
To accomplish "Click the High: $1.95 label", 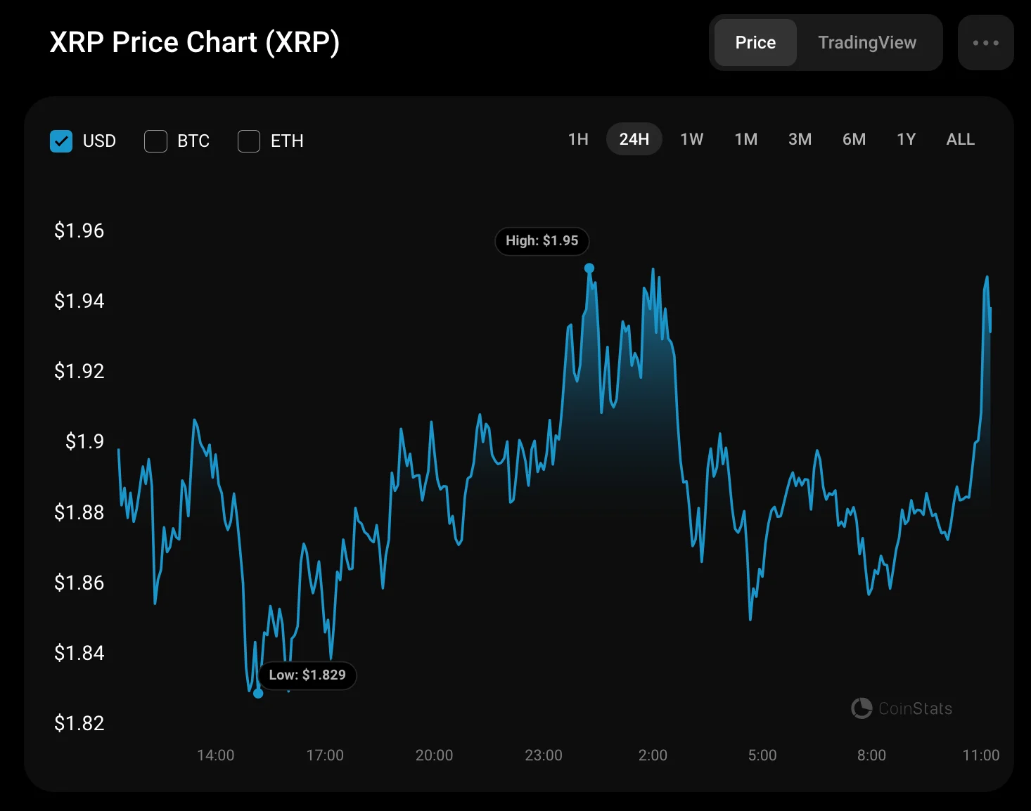I will (x=542, y=241).
